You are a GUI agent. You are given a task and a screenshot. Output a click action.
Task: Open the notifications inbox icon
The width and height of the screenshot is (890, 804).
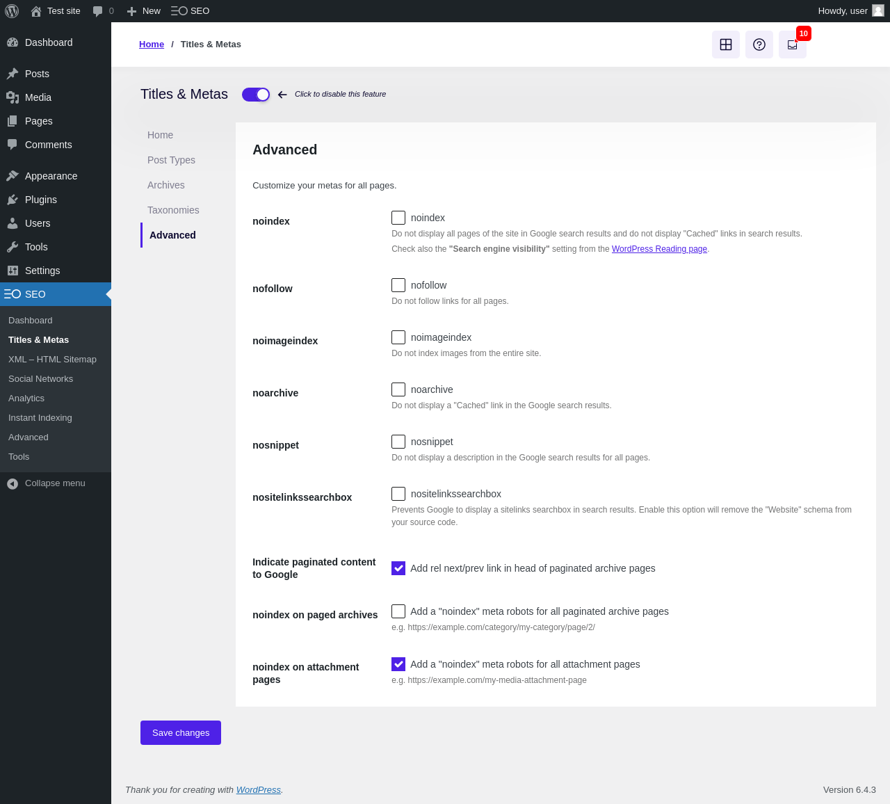793,45
